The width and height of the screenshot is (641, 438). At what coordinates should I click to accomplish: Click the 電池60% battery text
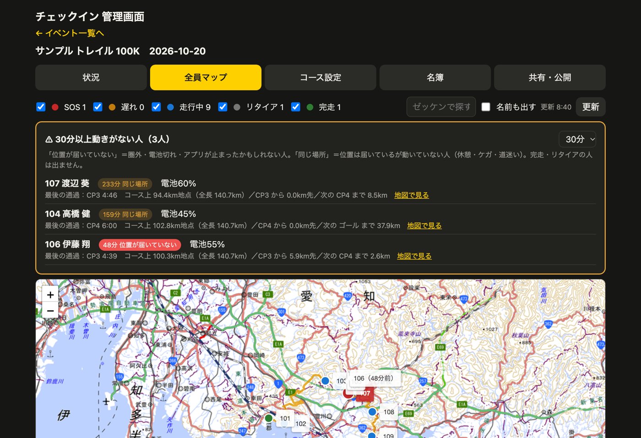[x=179, y=184]
